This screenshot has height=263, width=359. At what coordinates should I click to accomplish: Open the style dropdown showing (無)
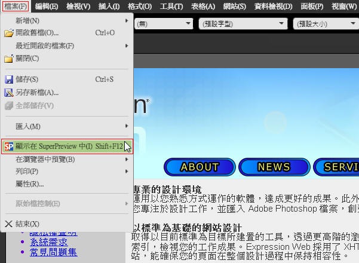coord(164,23)
